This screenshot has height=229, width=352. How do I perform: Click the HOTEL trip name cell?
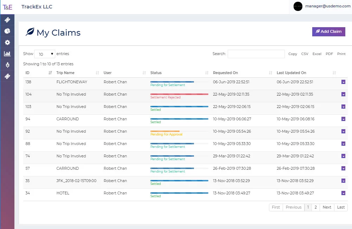(x=63, y=193)
